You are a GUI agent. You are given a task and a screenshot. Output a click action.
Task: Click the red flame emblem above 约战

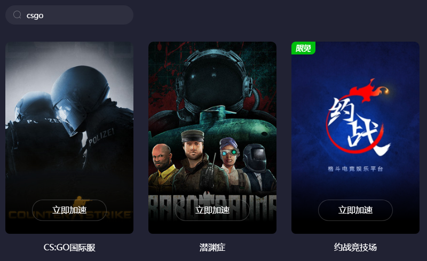369,89
